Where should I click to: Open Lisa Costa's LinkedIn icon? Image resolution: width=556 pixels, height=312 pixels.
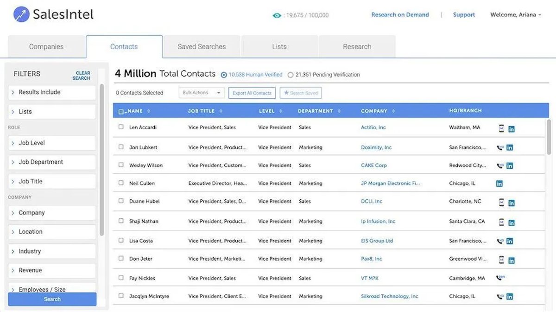(x=510, y=241)
